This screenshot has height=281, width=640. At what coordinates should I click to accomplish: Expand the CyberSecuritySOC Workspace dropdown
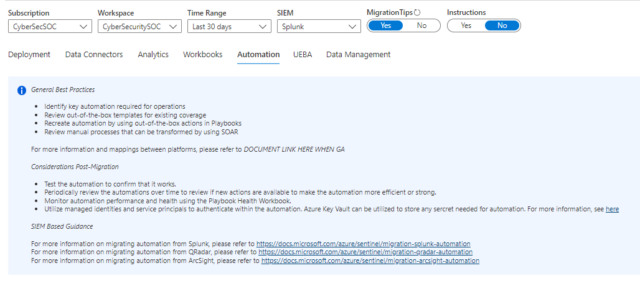[139, 27]
